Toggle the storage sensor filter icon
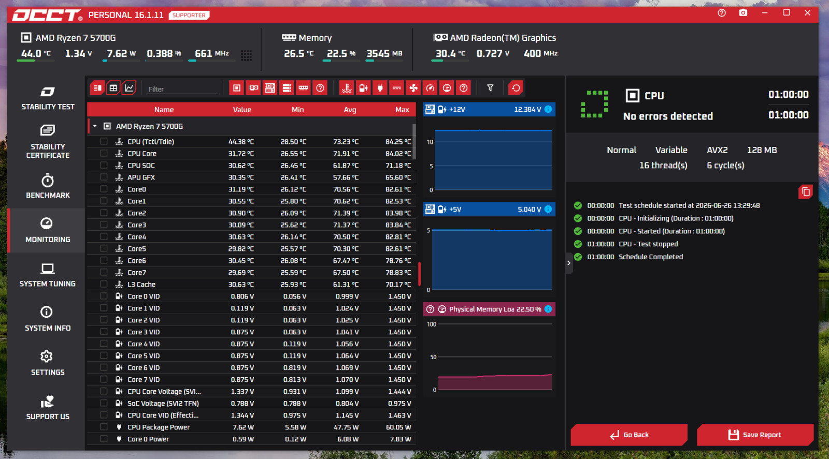Image resolution: width=829 pixels, height=459 pixels. point(287,88)
